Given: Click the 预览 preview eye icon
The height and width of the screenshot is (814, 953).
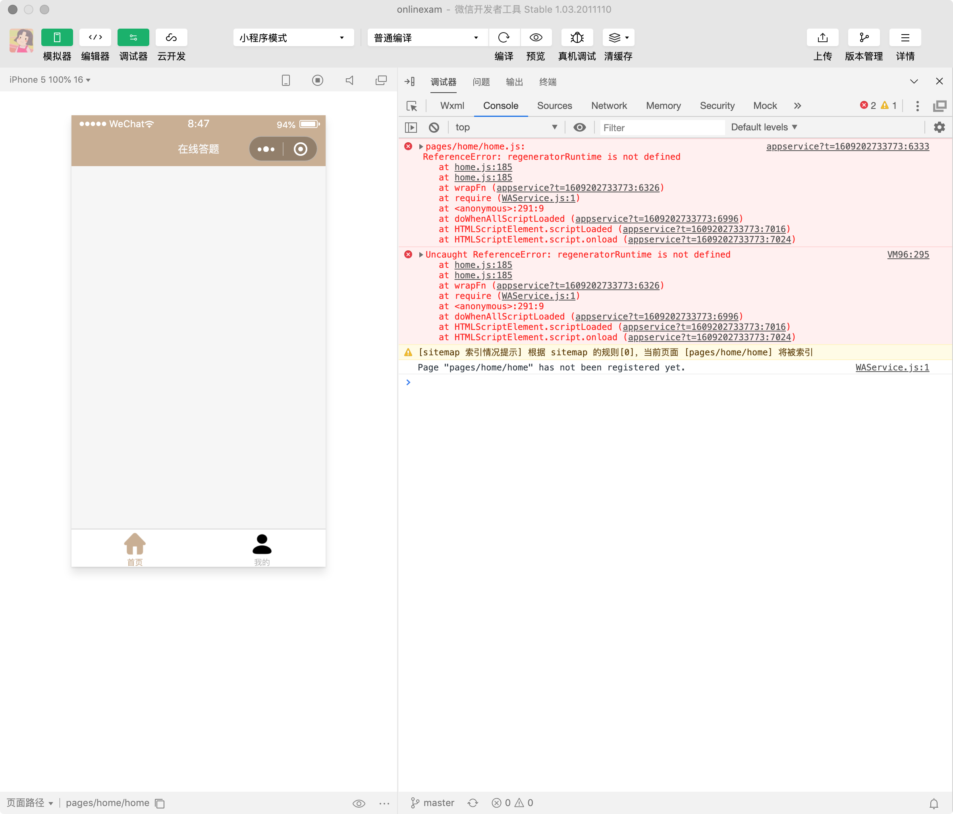Looking at the screenshot, I should pos(536,37).
